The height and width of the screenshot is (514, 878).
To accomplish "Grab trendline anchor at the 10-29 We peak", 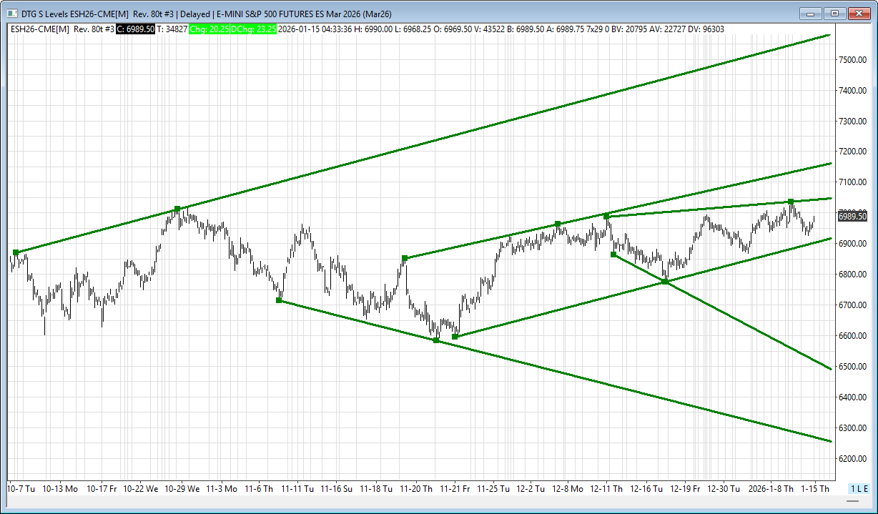I will [177, 209].
